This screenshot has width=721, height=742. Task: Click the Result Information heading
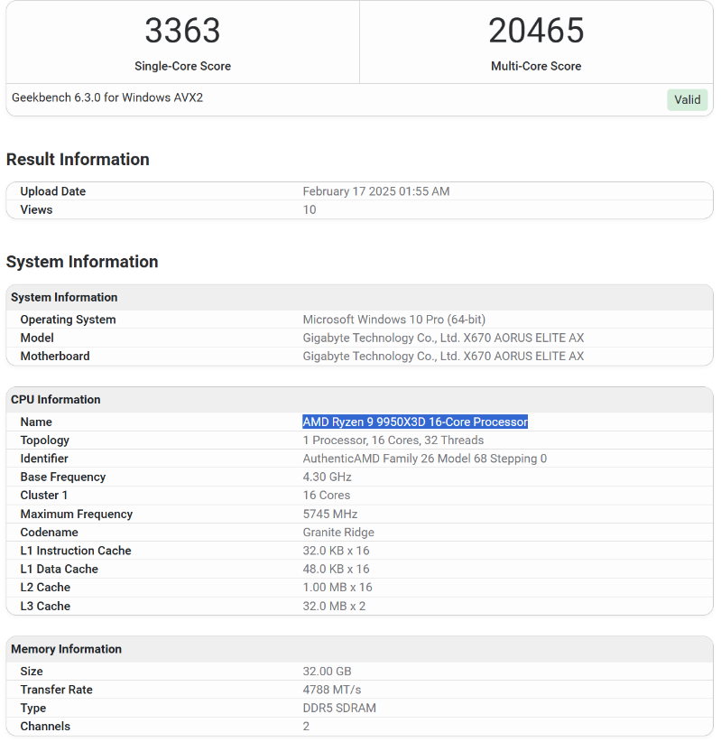(78, 160)
